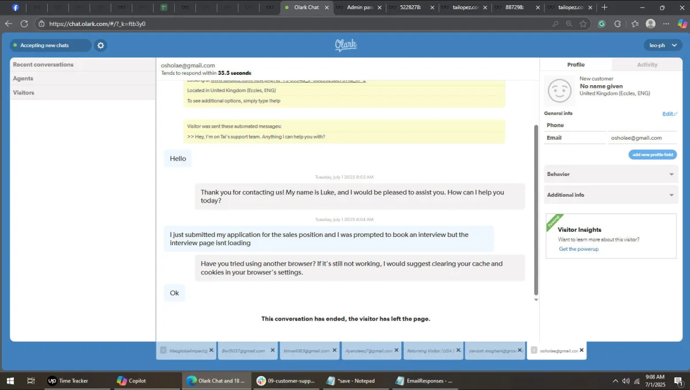Add page to favorites star
This screenshot has width=690, height=390.
(x=583, y=24)
